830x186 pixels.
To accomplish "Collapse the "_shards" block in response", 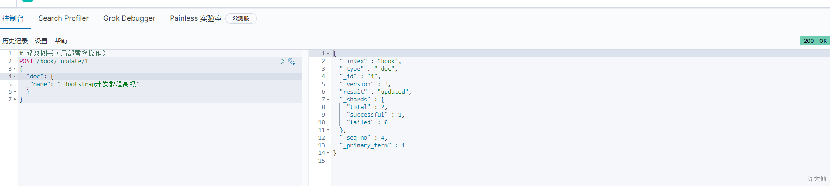I will (x=328, y=100).
